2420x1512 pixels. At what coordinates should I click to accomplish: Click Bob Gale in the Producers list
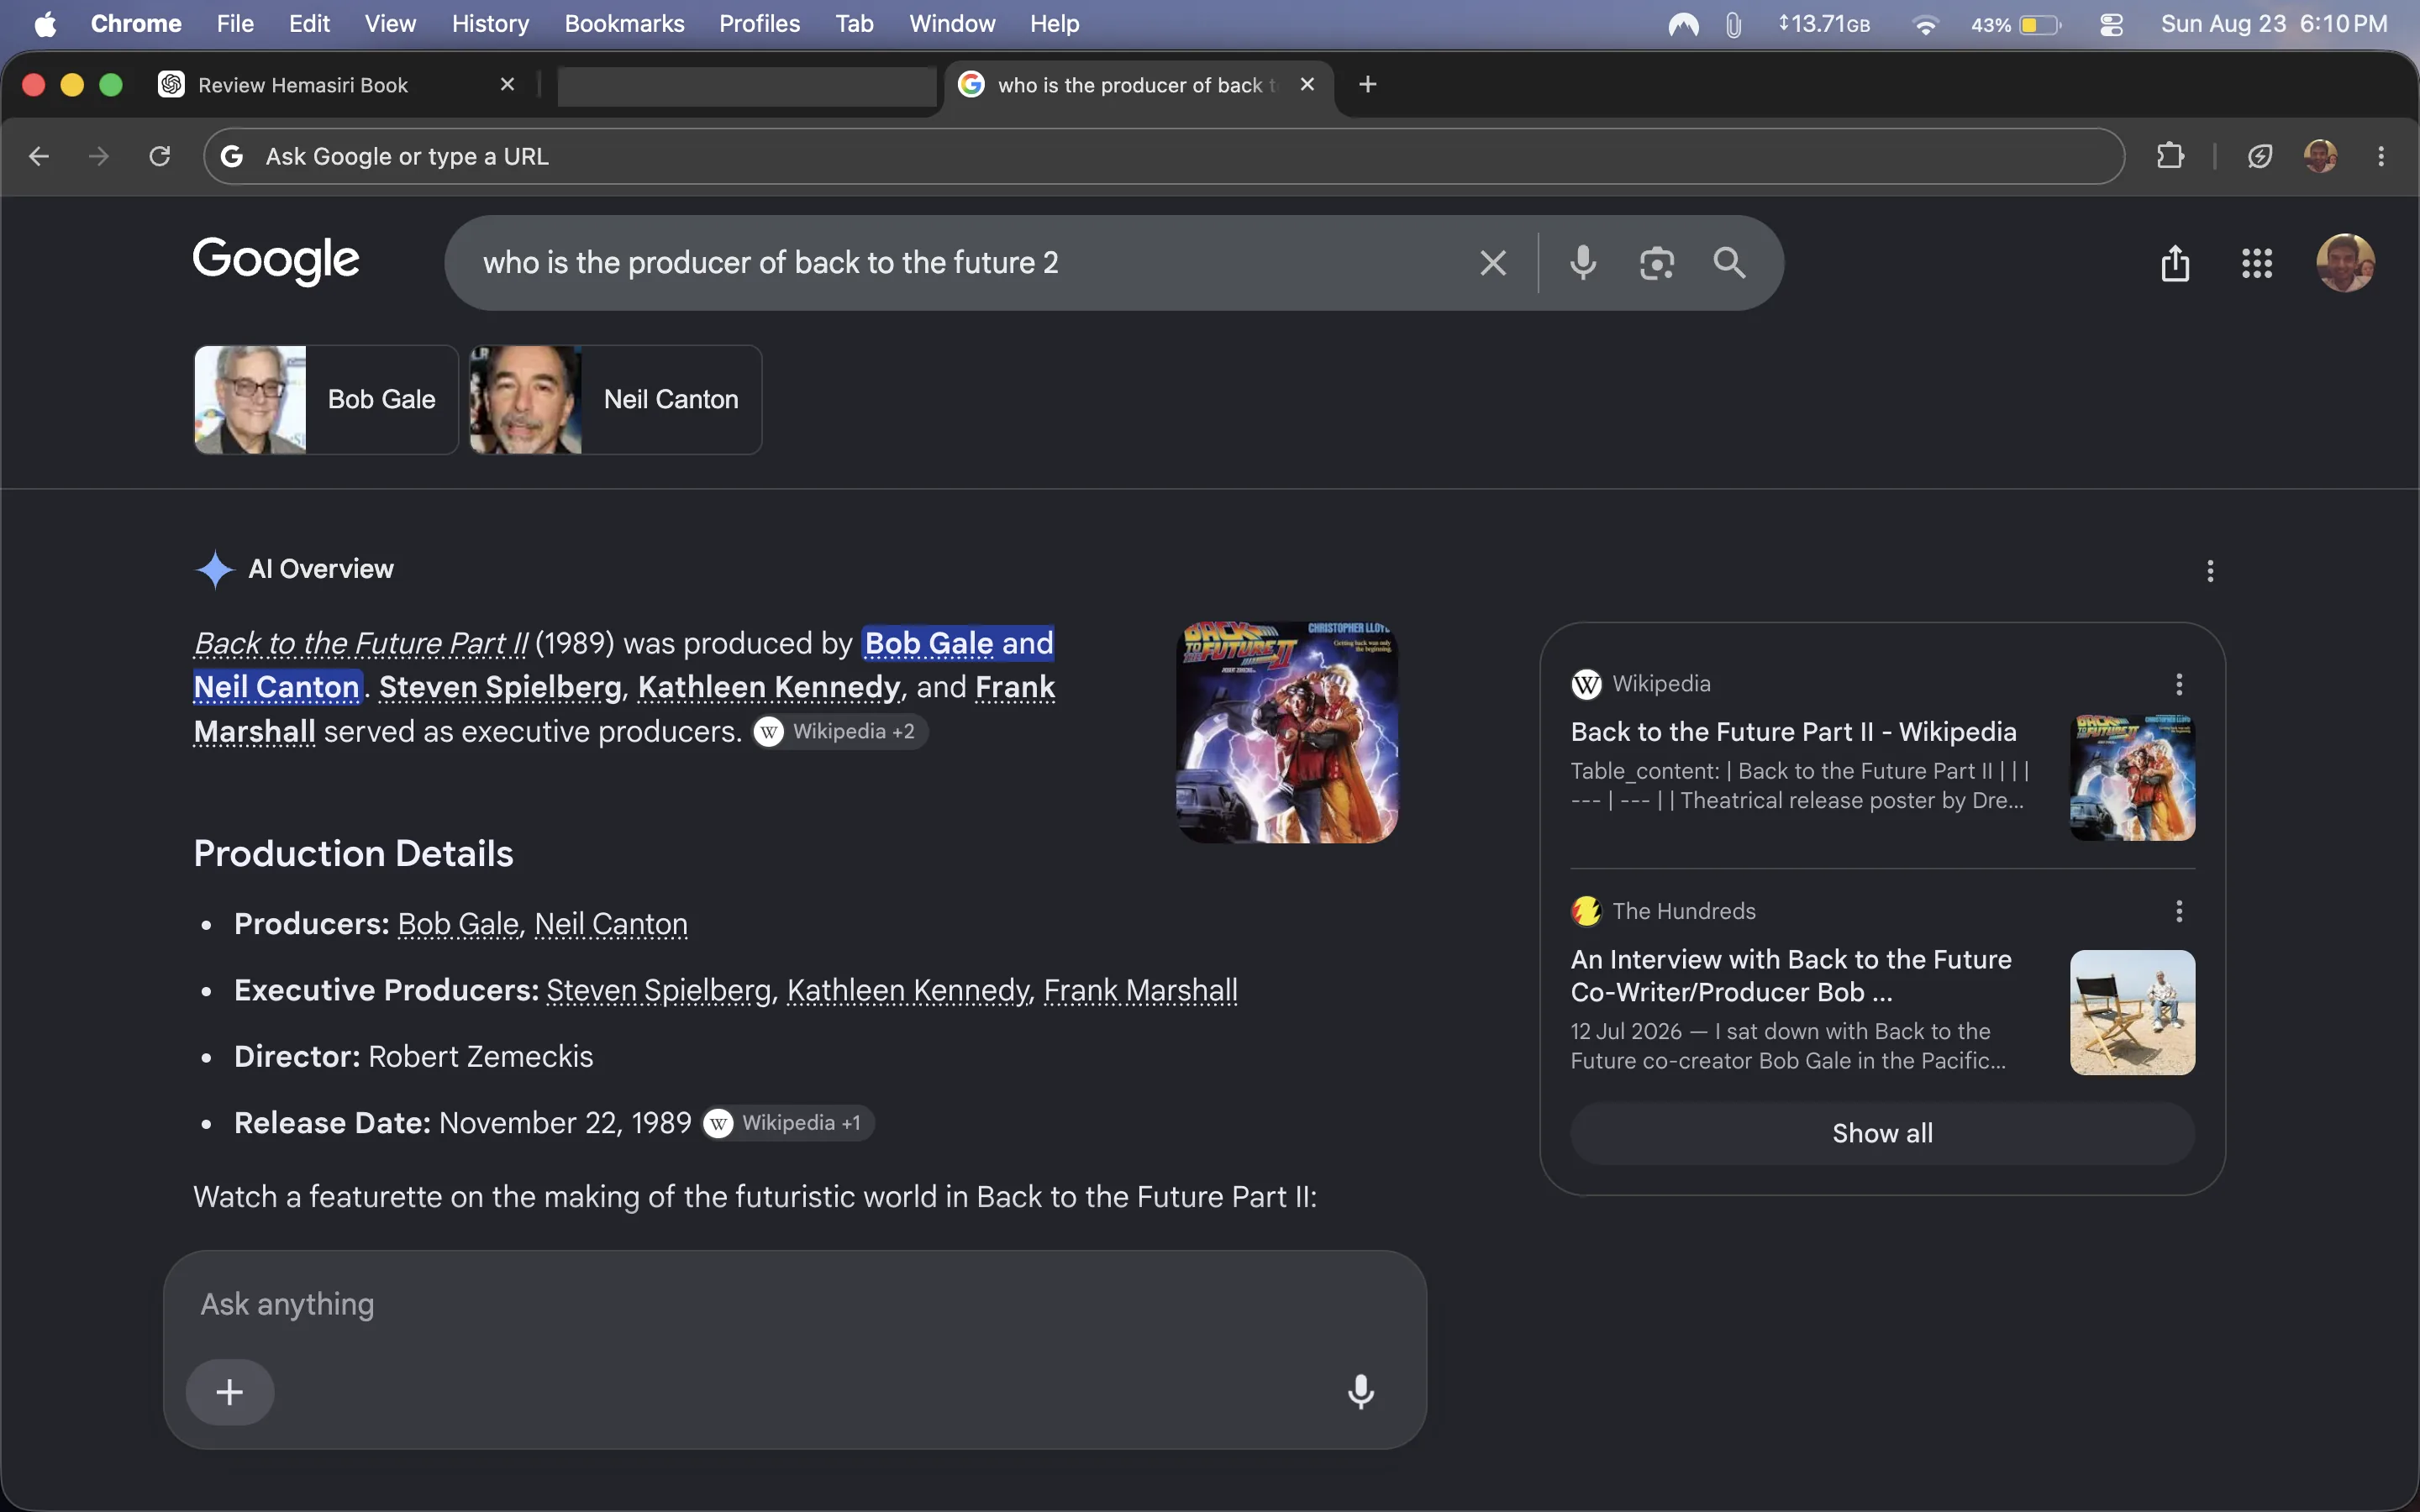458,924
